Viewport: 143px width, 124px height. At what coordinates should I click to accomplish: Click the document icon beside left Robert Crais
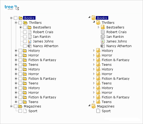coord(30,32)
